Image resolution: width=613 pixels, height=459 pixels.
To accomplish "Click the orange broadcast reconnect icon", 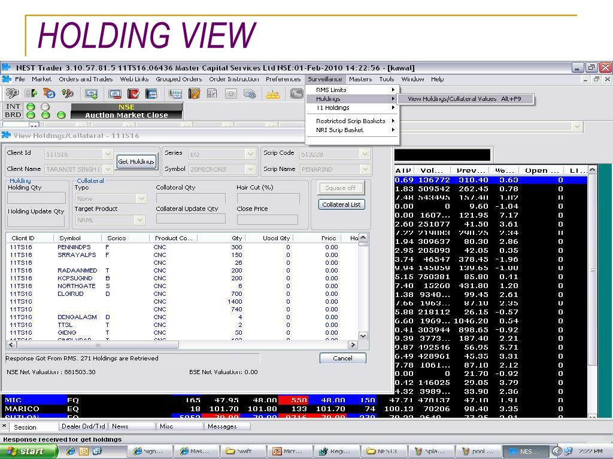I will coord(49,93).
